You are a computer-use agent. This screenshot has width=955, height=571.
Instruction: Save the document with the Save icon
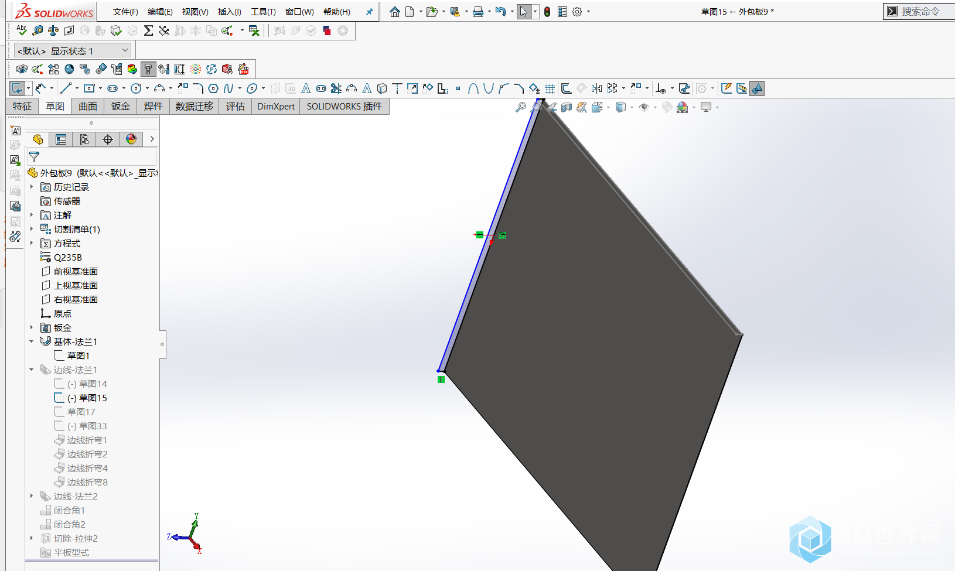pyautogui.click(x=455, y=12)
